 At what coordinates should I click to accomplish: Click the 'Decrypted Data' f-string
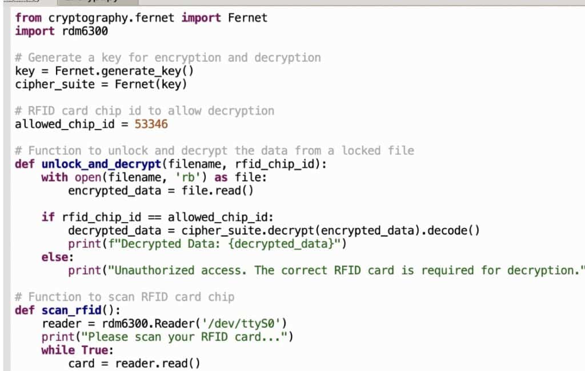229,244
